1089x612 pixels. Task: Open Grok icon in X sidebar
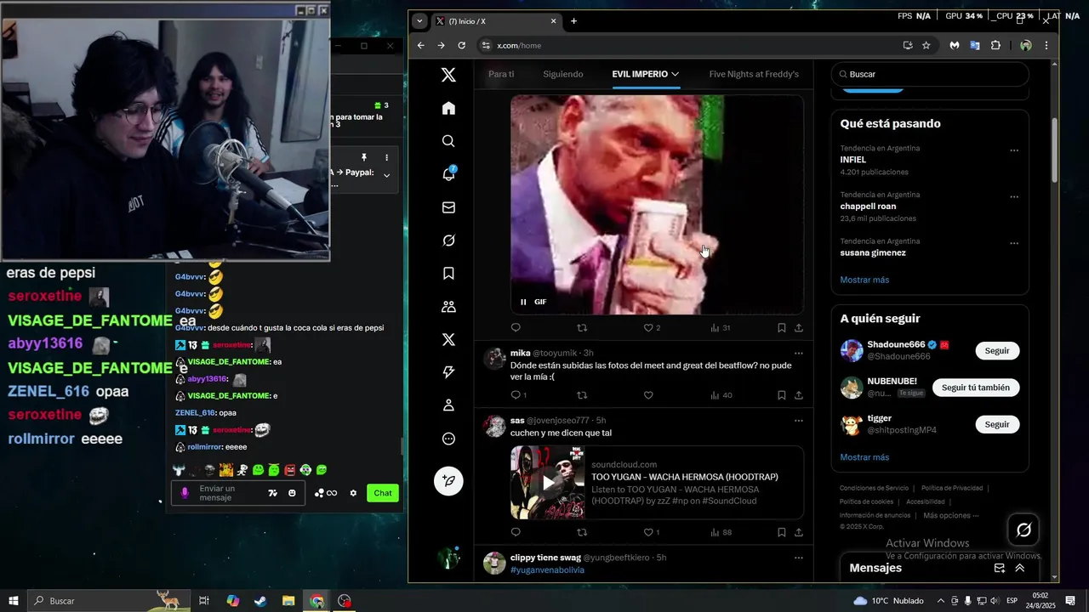[448, 241]
